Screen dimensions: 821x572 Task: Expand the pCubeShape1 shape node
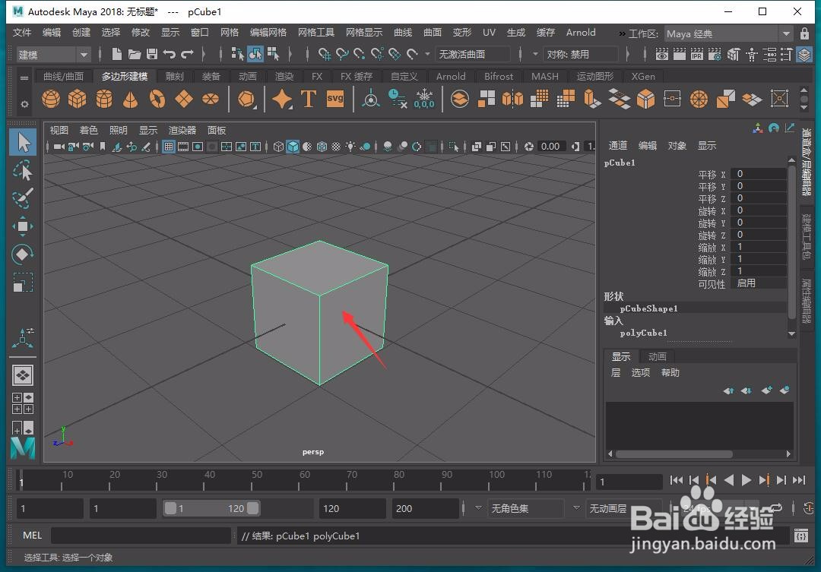tap(648, 308)
